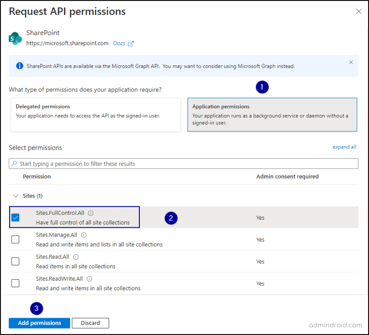Viewport: 369px width, 335px height.
Task: Click 'Read and write items in all site collections' text
Action: click(88, 288)
